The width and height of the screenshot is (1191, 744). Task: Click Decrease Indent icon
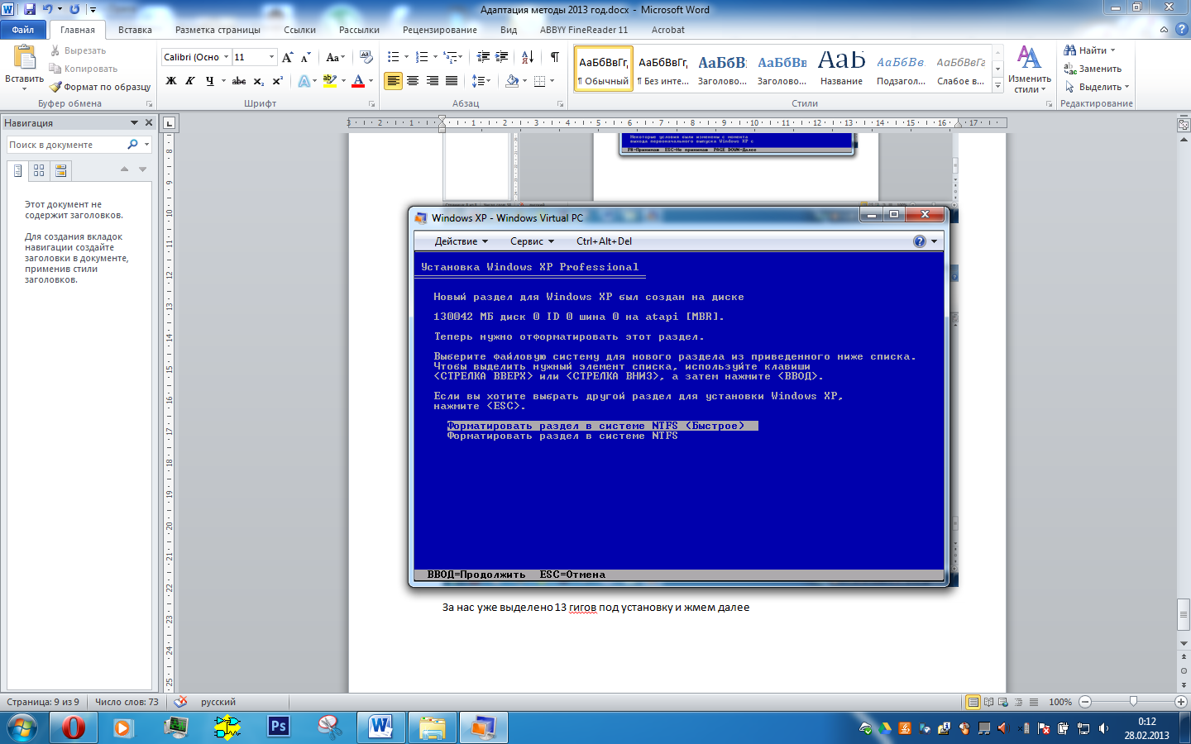483,57
